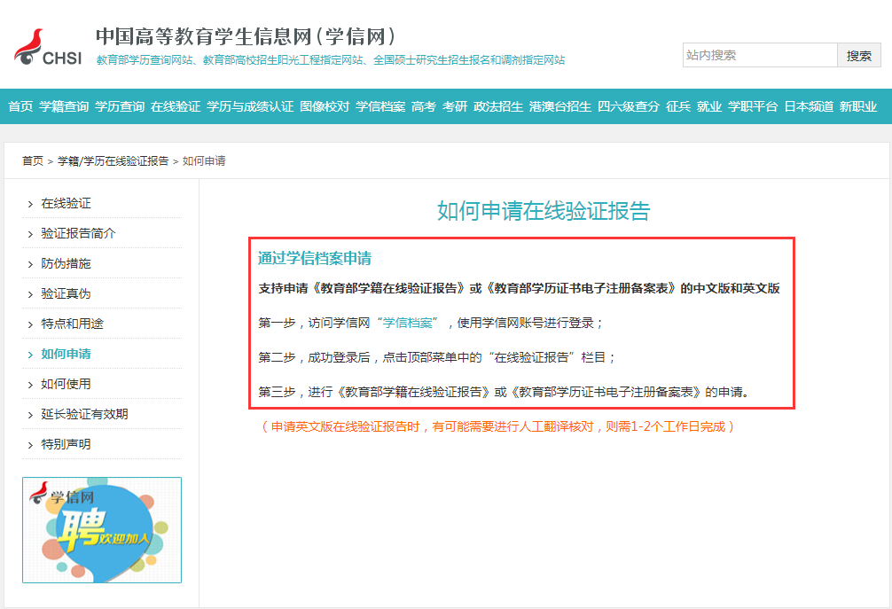Click 学籍/学历在线验证报告 breadcrumb link
The height and width of the screenshot is (609, 892).
click(x=113, y=161)
